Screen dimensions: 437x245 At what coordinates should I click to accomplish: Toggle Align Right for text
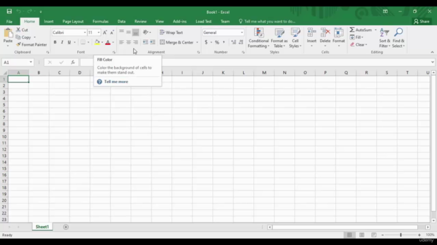point(135,42)
